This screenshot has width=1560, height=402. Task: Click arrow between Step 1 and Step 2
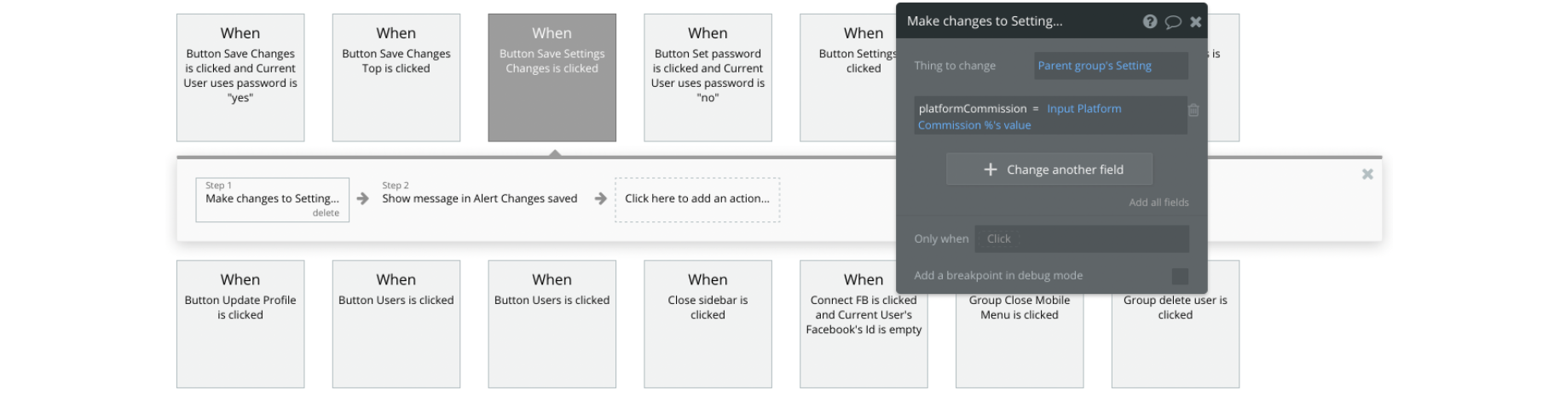click(363, 198)
